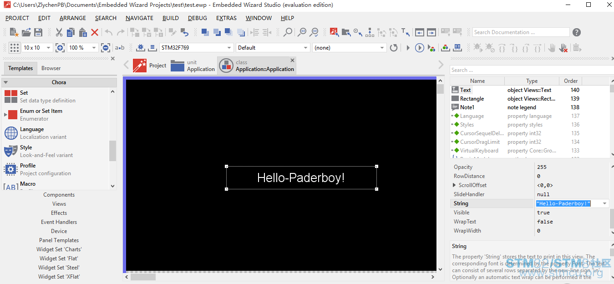Click the Visible property value true
This screenshot has height=284, width=614.
click(x=543, y=213)
